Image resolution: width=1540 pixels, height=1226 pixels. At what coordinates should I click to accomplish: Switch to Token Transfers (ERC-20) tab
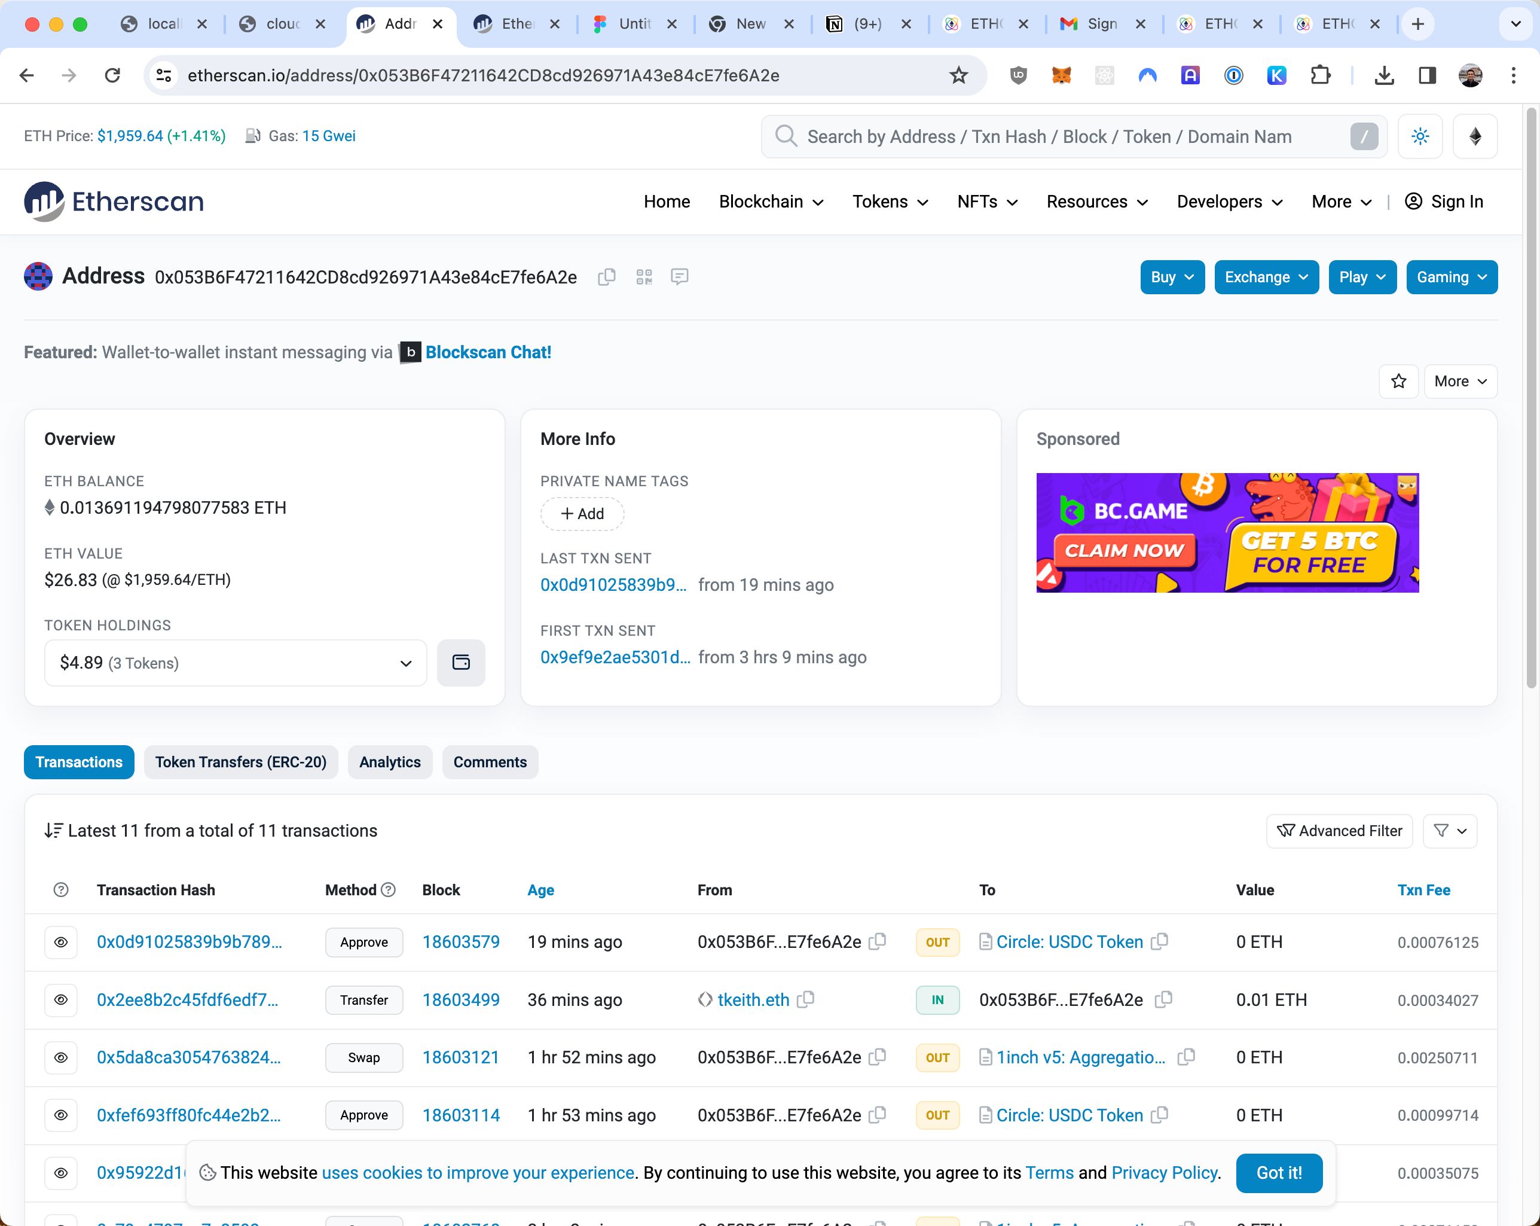(241, 763)
